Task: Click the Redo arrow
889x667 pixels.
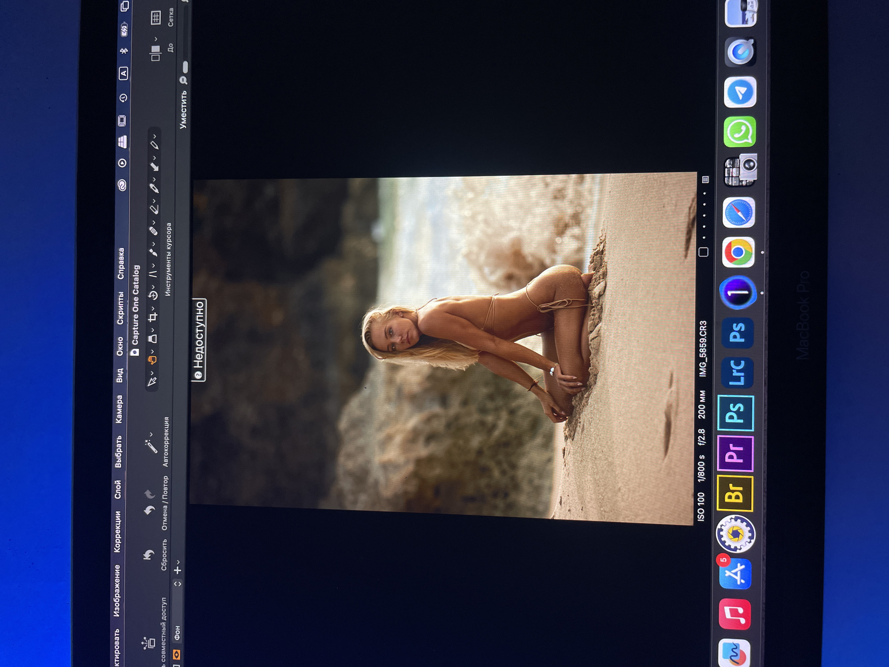Action: tap(149, 494)
